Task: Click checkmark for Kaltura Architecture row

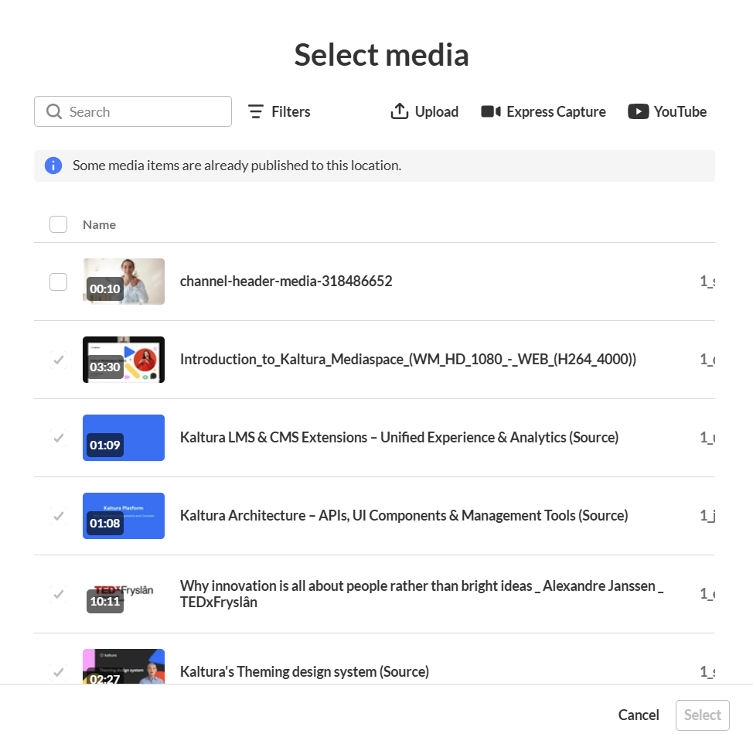Action: point(59,516)
